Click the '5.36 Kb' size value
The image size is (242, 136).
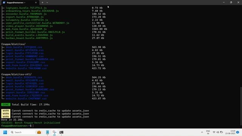[97, 62]
